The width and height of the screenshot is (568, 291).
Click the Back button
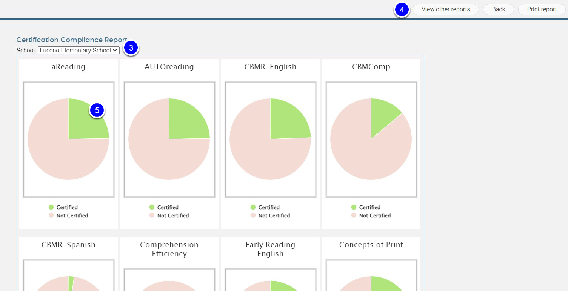pos(498,9)
